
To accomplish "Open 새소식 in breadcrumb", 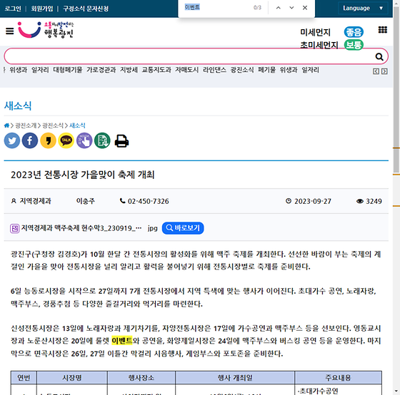I will [77, 125].
